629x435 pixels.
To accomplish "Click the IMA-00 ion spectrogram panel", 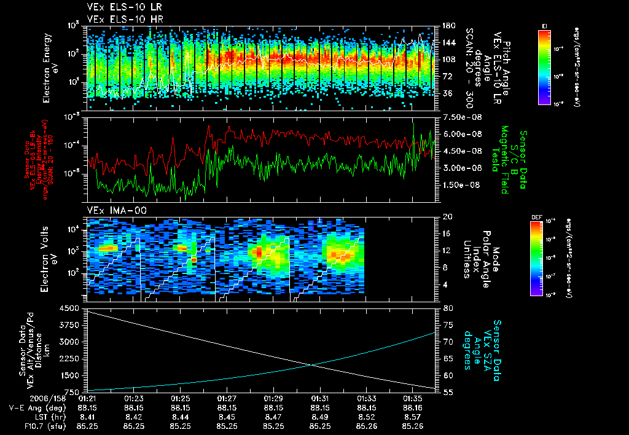I will tap(261, 259).
